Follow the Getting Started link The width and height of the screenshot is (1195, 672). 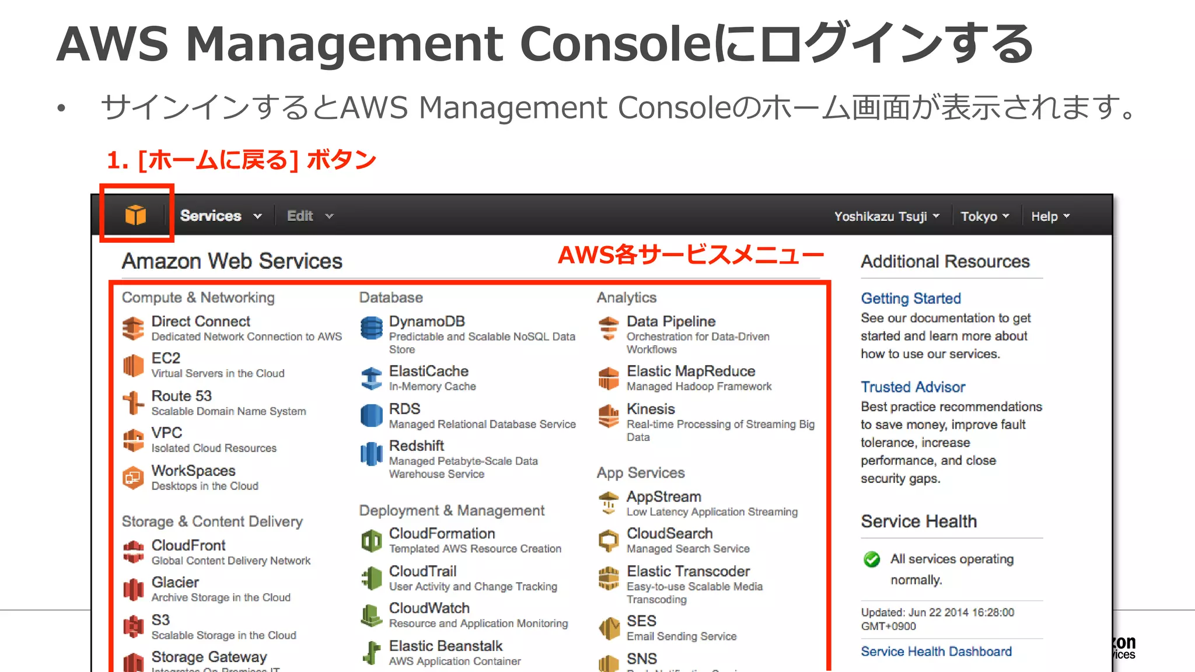910,298
